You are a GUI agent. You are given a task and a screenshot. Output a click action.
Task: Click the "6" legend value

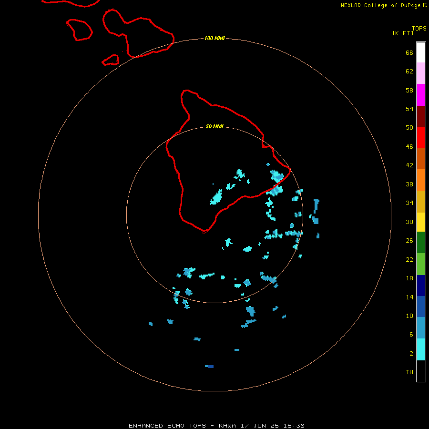coord(411,334)
